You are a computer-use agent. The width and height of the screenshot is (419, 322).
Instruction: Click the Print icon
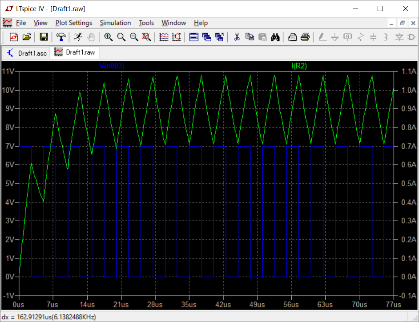(x=305, y=37)
